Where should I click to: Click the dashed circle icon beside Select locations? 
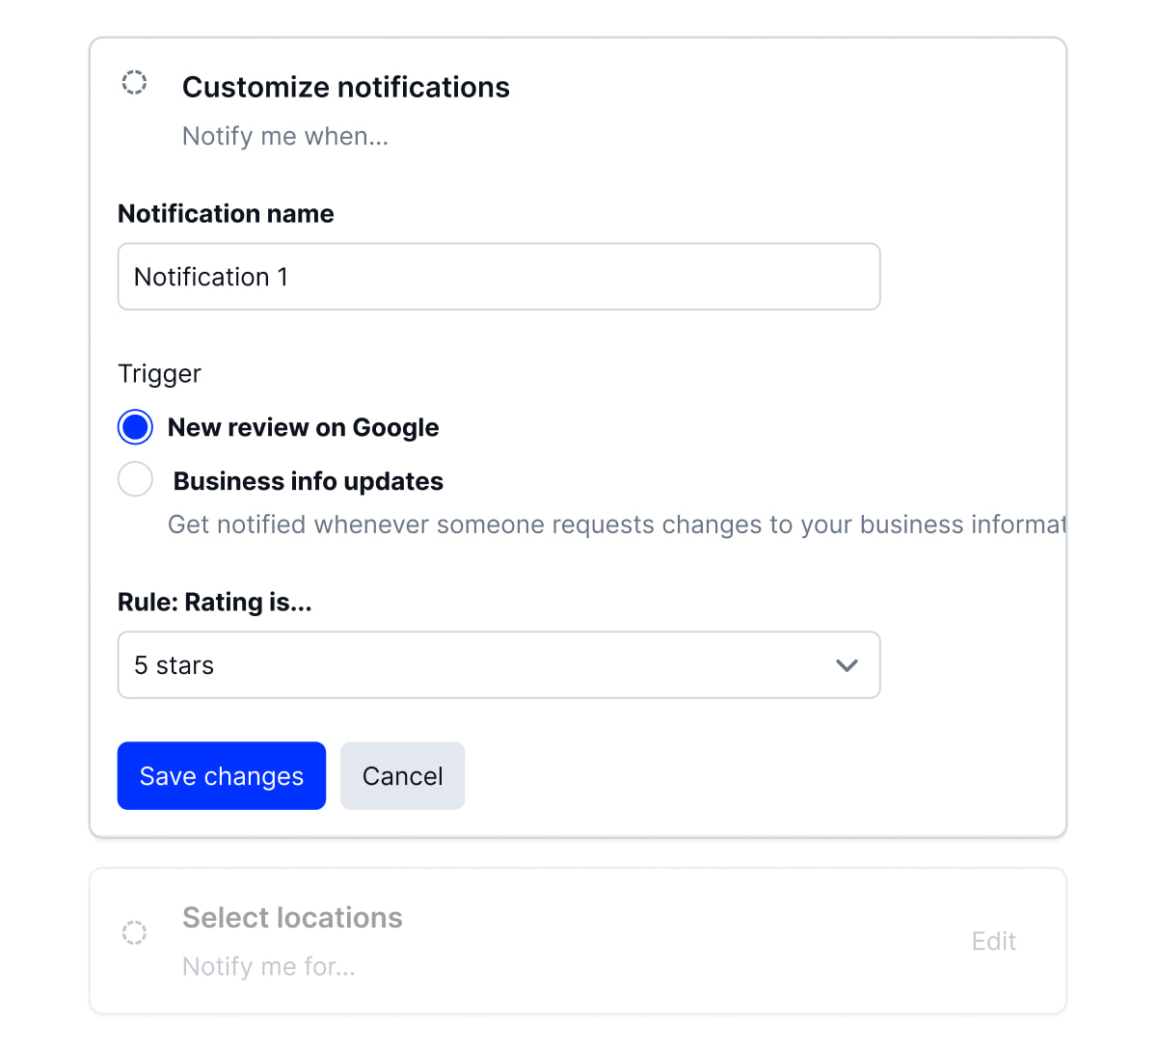click(134, 932)
